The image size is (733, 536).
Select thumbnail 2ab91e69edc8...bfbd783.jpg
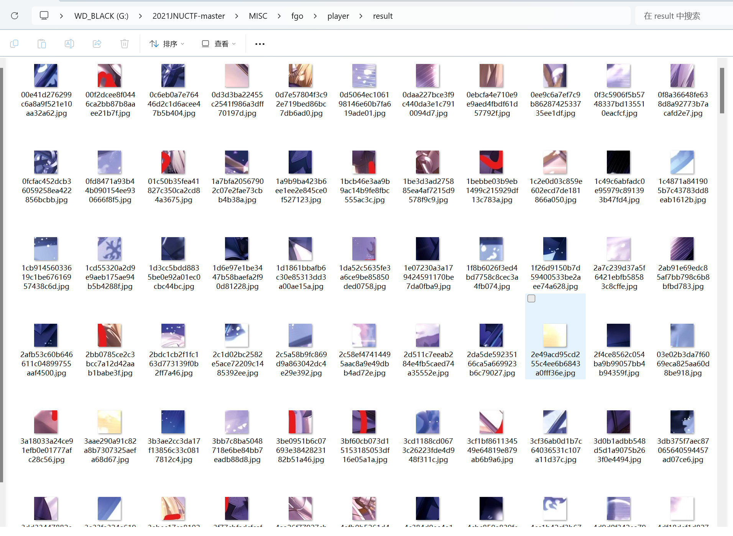click(x=682, y=249)
